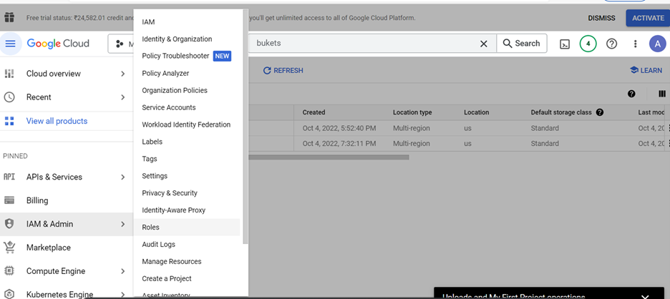Clear the search field with X icon
Screen dimensions: 670x299
[x=483, y=44]
